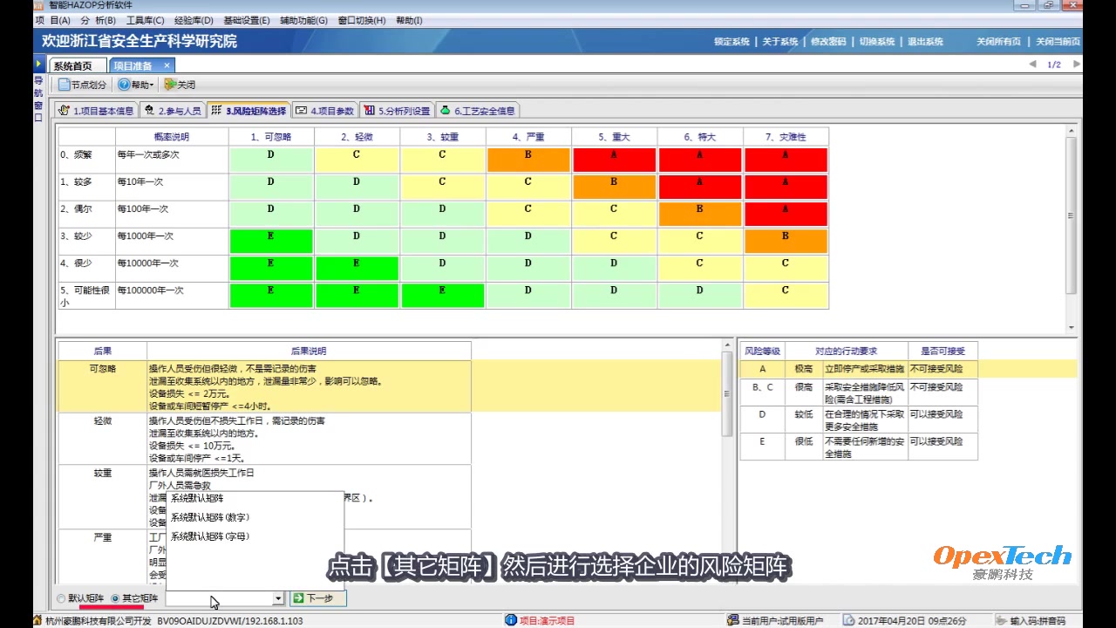Select orange B cell in 频繁 row
This screenshot has width=1116, height=628.
pyautogui.click(x=528, y=160)
